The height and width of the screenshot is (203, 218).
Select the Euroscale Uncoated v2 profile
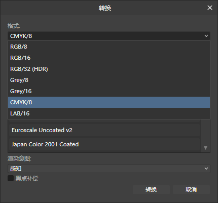click(104, 130)
